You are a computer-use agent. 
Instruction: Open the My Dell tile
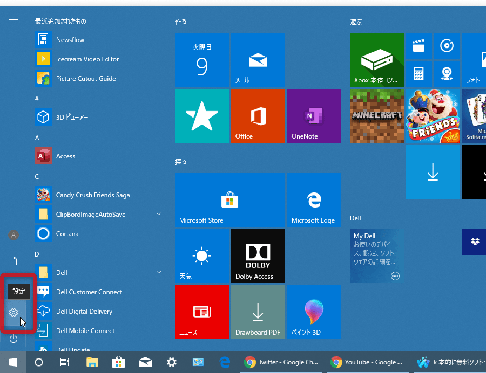coord(376,256)
